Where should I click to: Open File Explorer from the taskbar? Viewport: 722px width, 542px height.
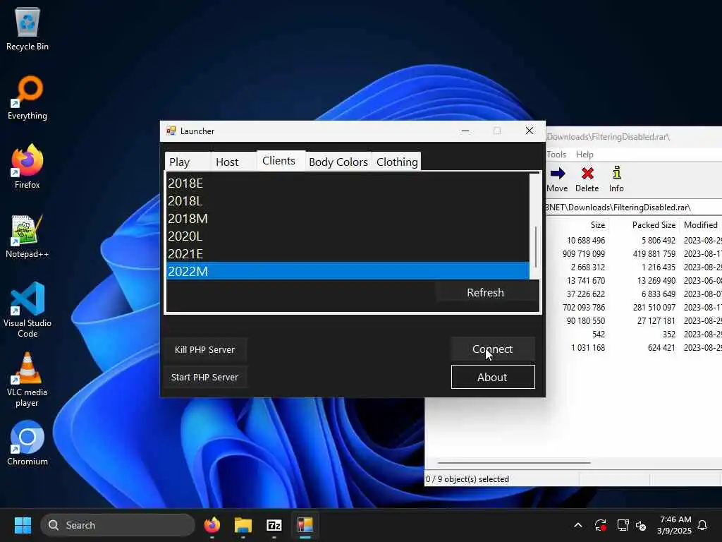click(243, 525)
